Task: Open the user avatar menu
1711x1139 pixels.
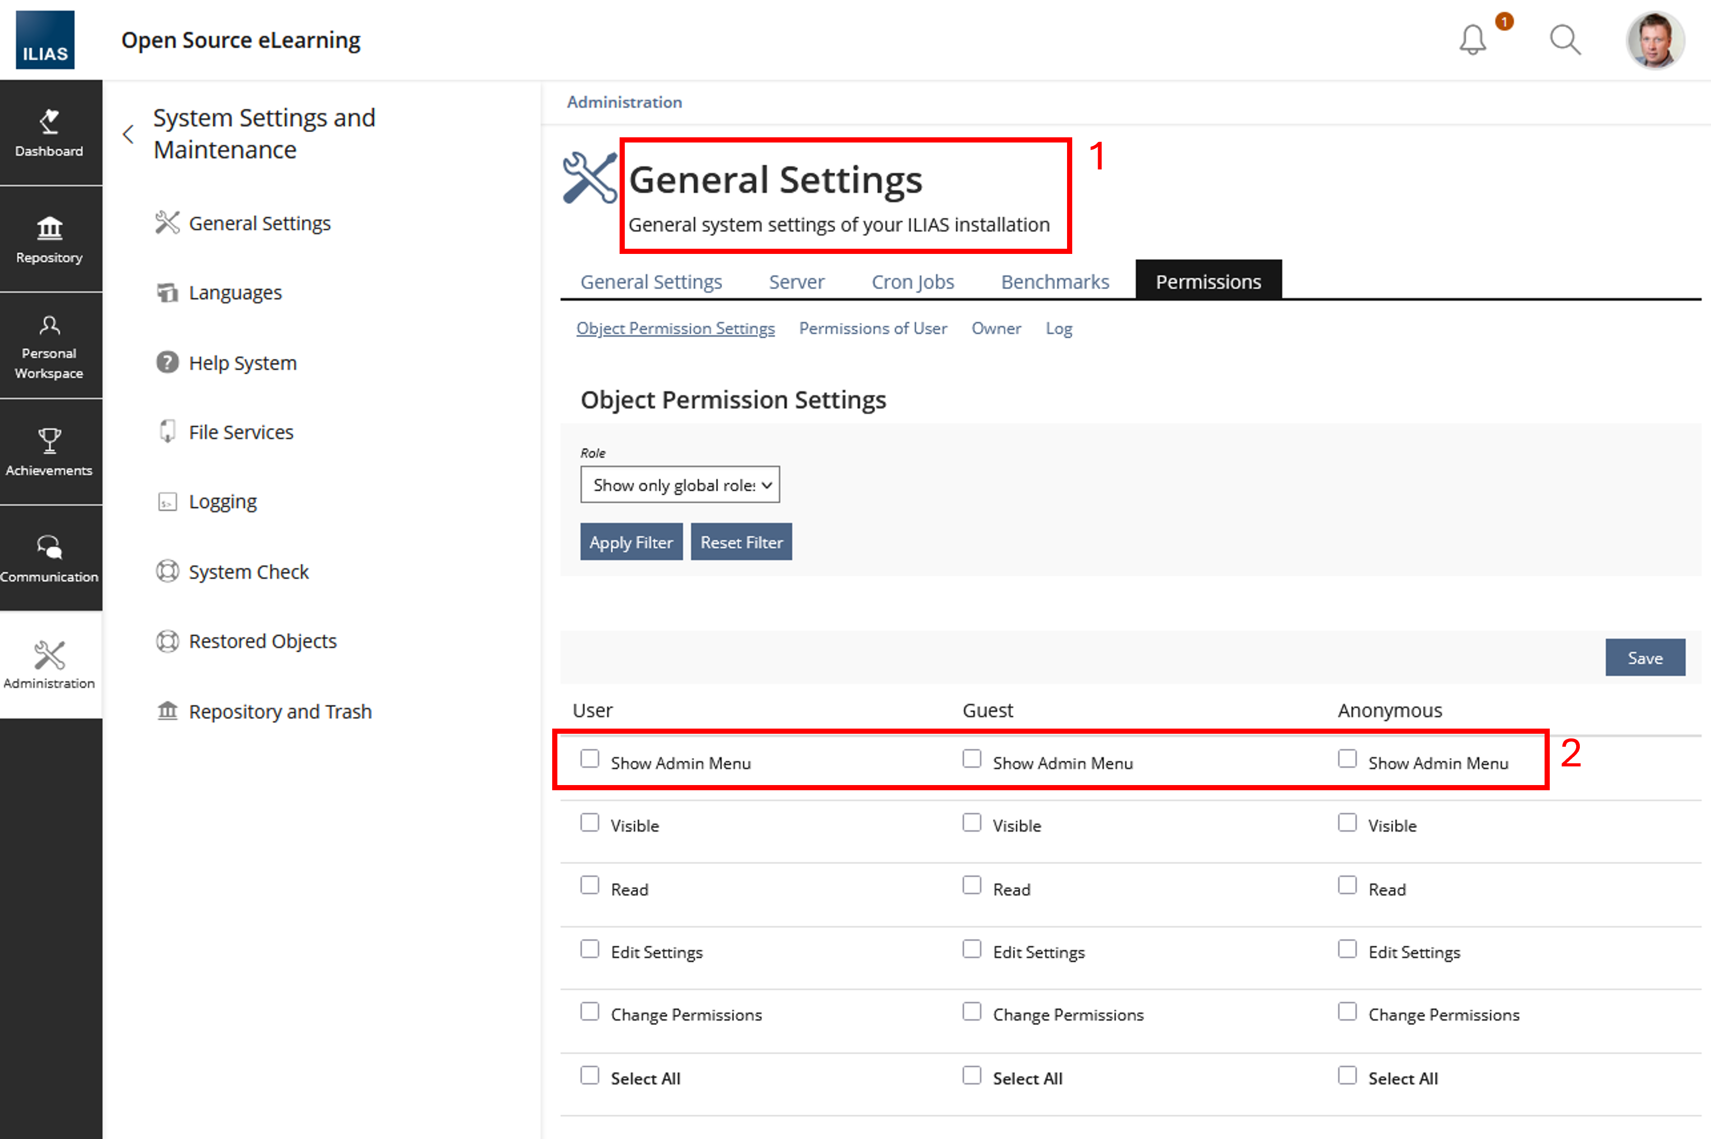Action: 1654,40
